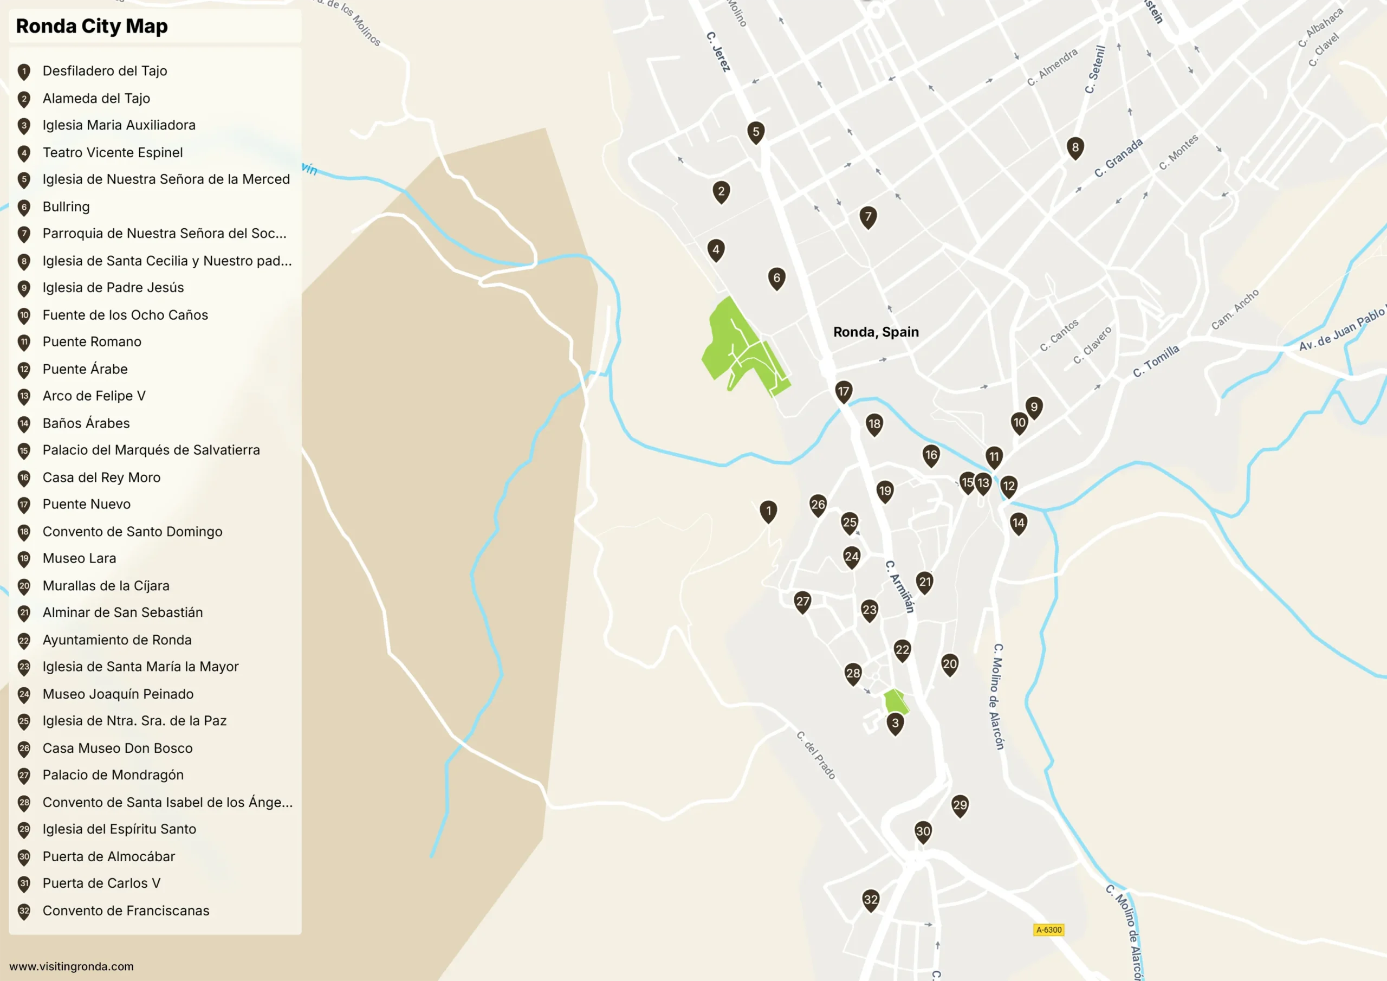Image resolution: width=1387 pixels, height=981 pixels.
Task: Select Baños Árabes in the legend
Action: click(86, 423)
